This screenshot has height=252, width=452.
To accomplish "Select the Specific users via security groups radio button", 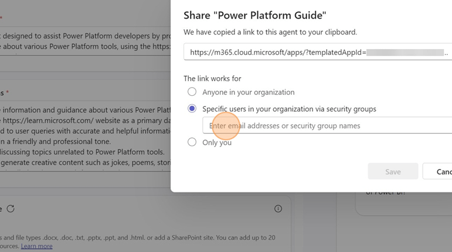I will [192, 109].
